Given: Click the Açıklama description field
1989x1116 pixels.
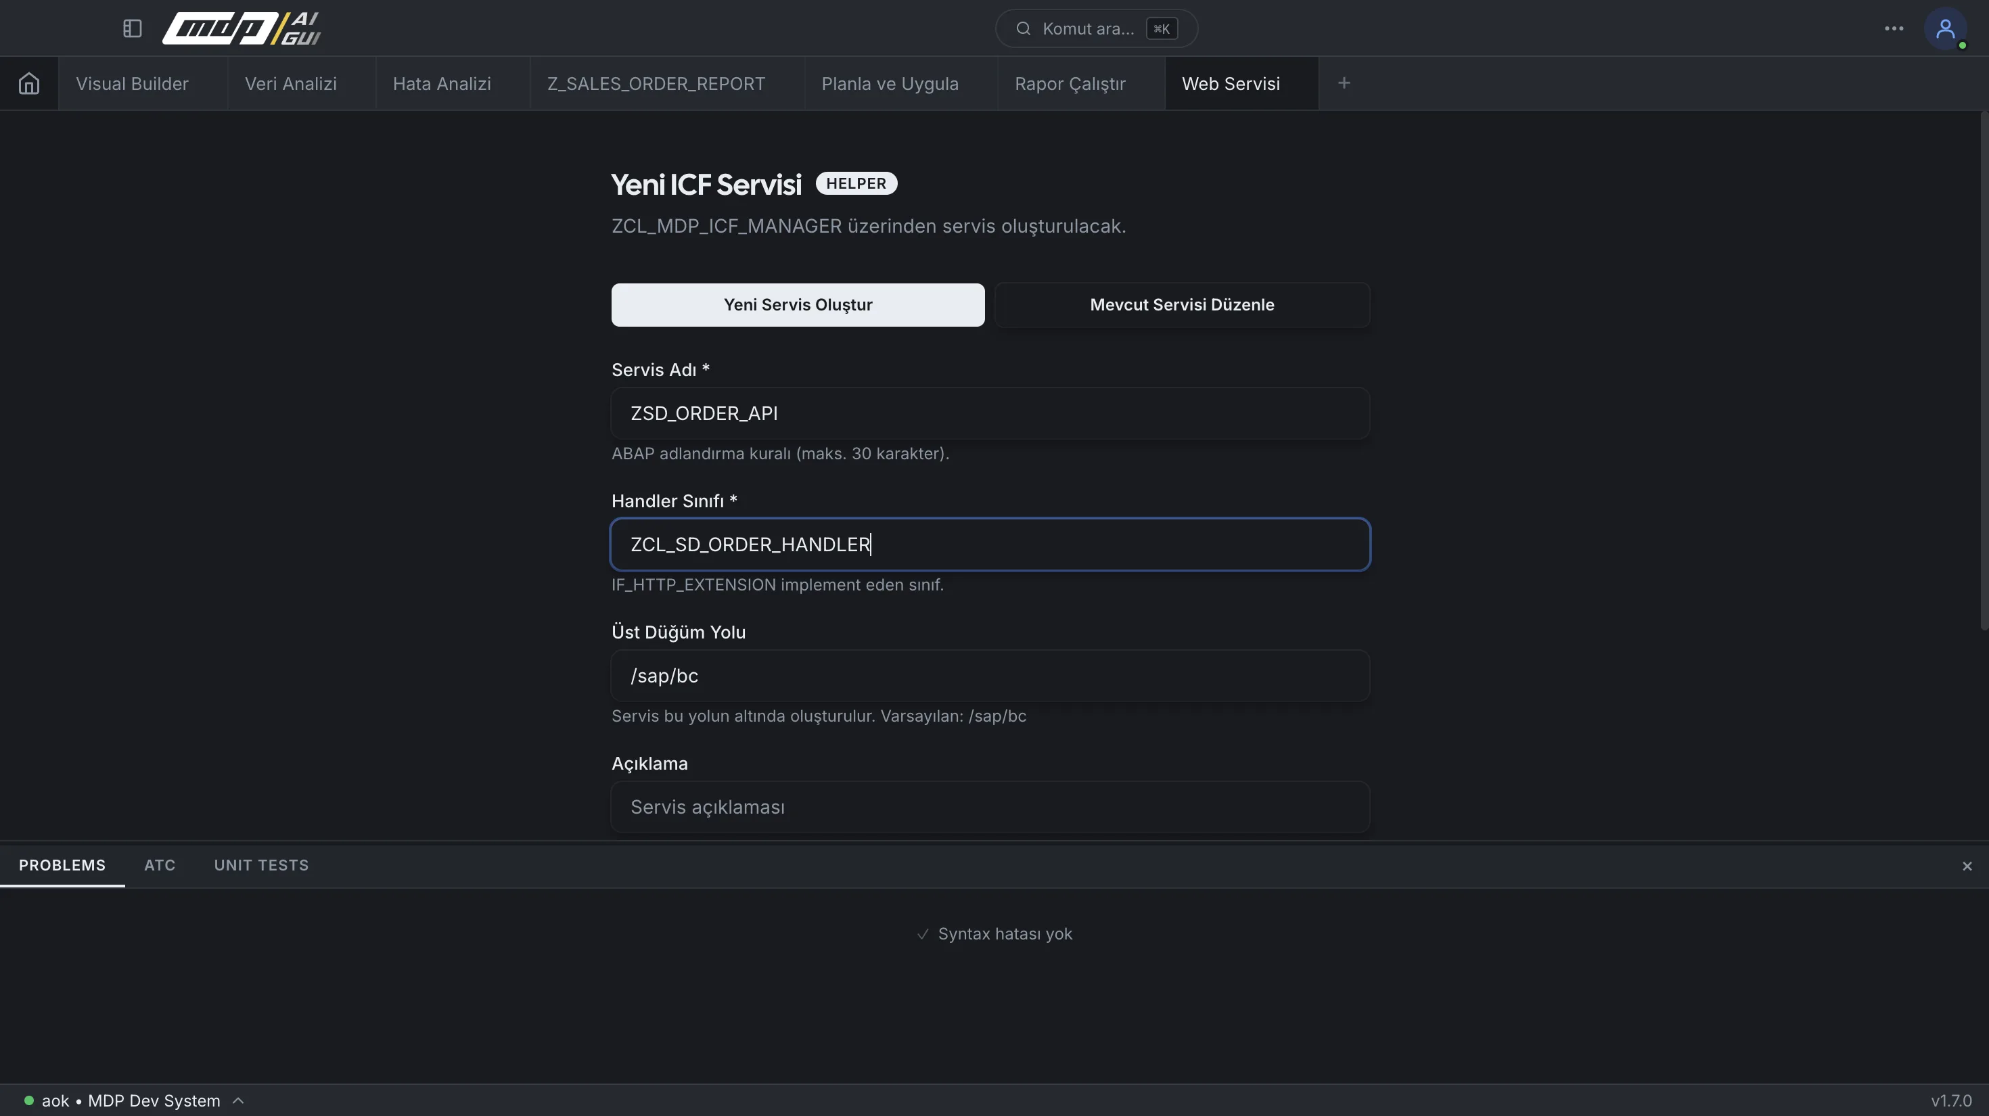Looking at the screenshot, I should pos(990,808).
